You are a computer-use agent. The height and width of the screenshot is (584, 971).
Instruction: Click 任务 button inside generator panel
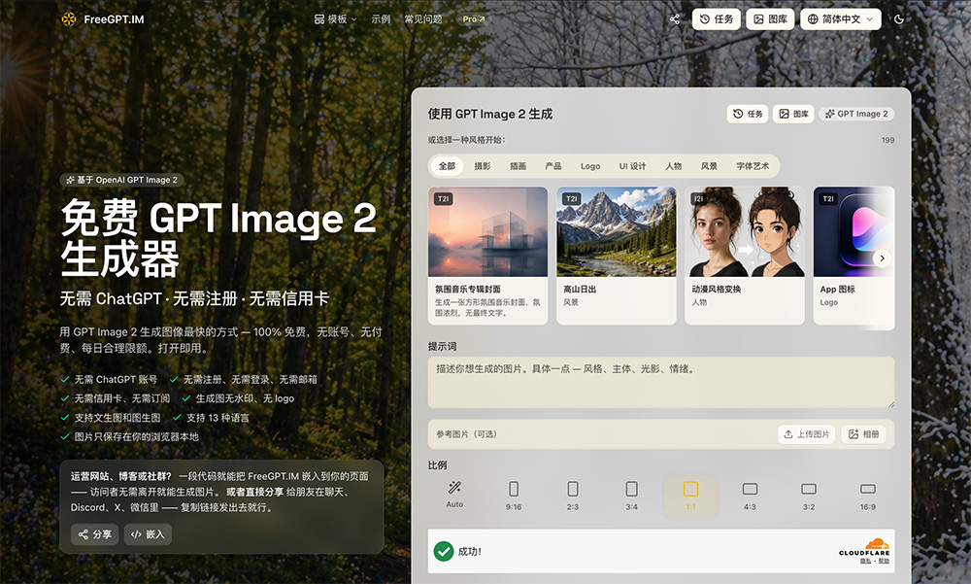(748, 114)
